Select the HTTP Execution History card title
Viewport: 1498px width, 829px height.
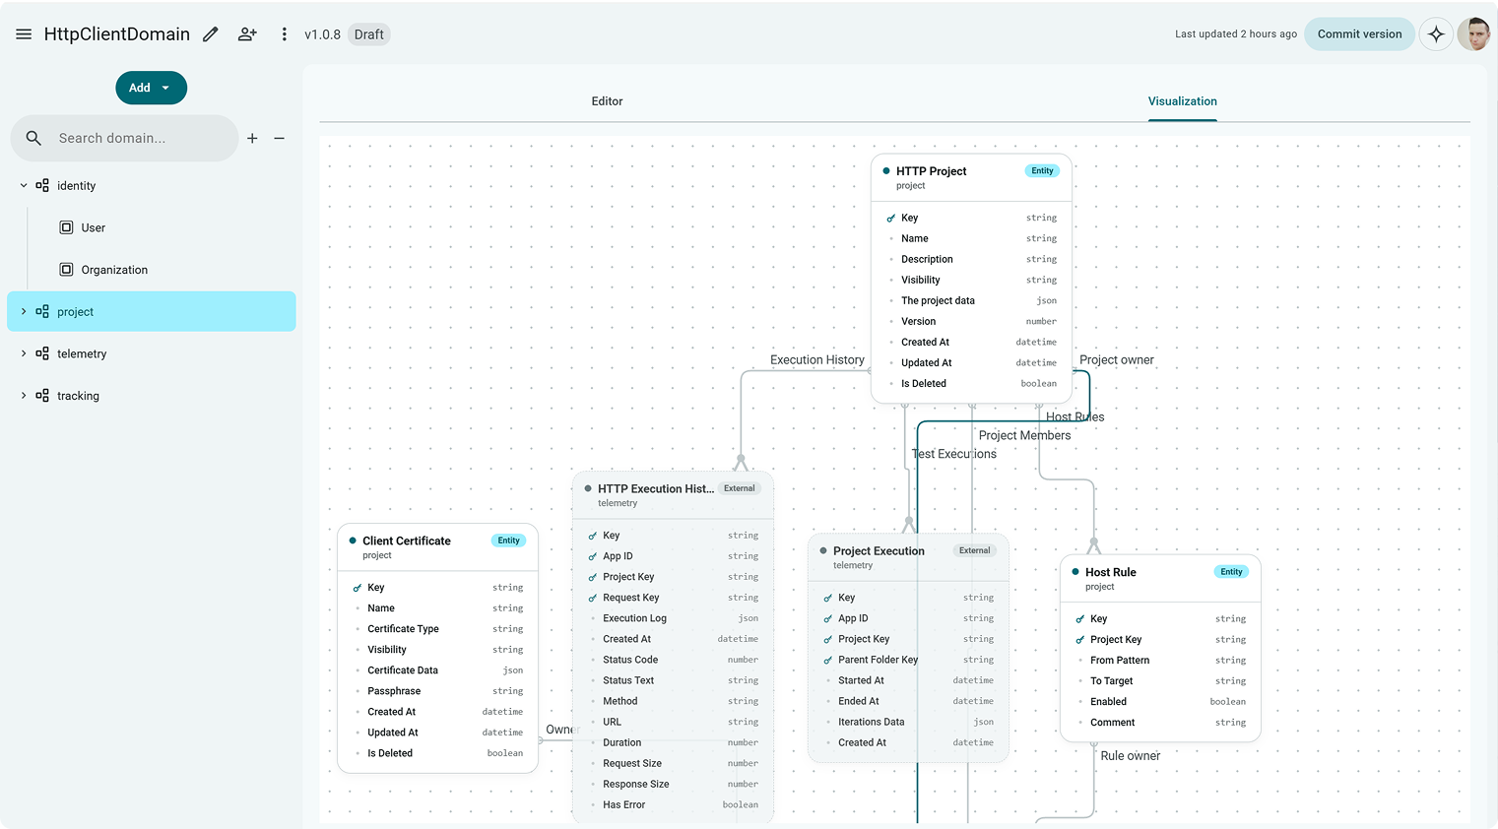(656, 488)
